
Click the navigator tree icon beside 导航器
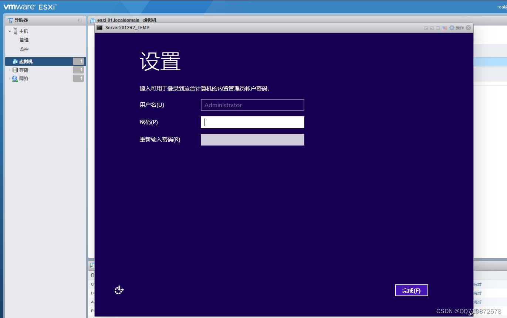pyautogui.click(x=10, y=20)
